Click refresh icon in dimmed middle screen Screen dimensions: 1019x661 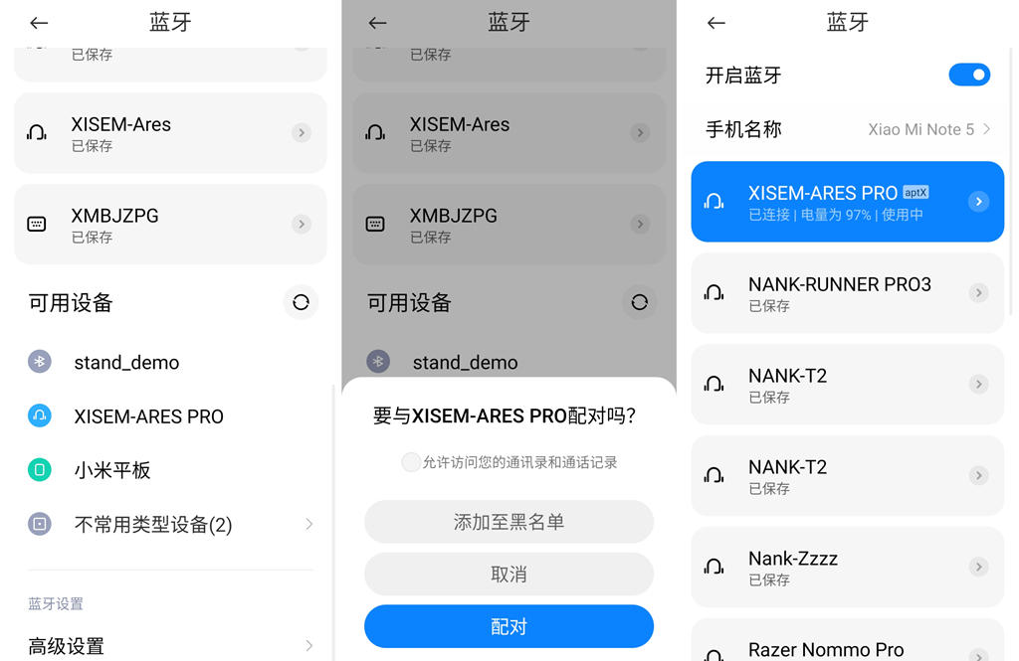(640, 302)
